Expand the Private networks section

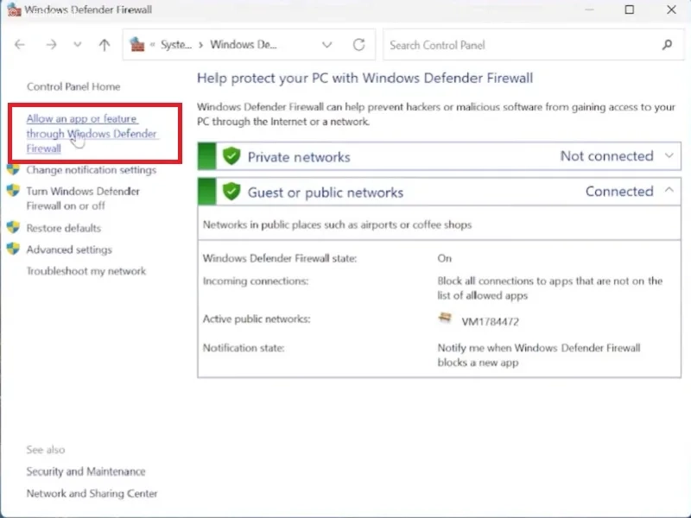[669, 155]
